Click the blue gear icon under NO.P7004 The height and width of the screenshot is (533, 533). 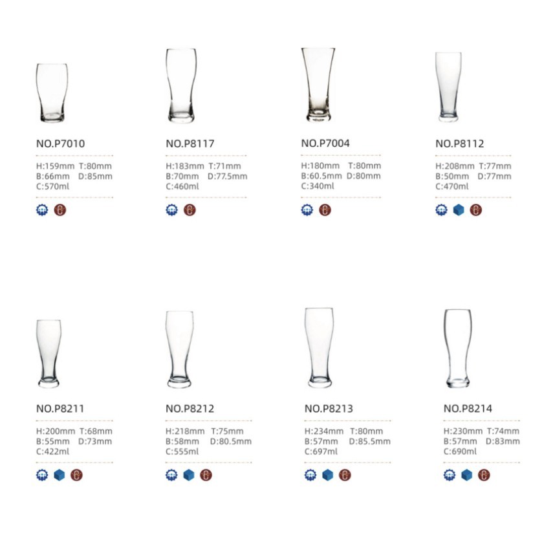coord(307,210)
